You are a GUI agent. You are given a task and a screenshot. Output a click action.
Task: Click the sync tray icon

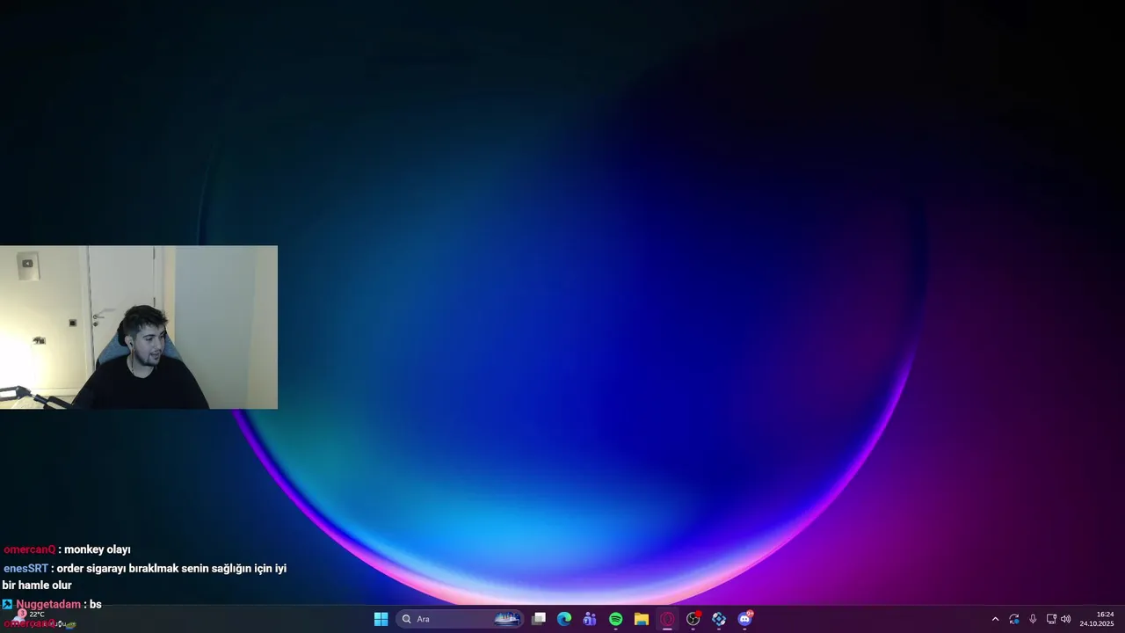coord(1014,619)
